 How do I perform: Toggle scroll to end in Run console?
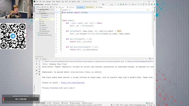click(x=39, y=69)
